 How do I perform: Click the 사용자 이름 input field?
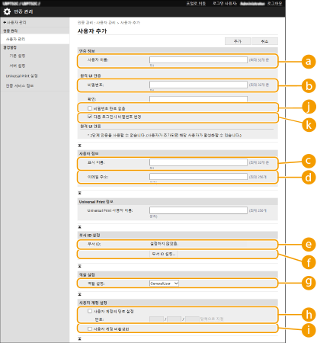(x=198, y=59)
